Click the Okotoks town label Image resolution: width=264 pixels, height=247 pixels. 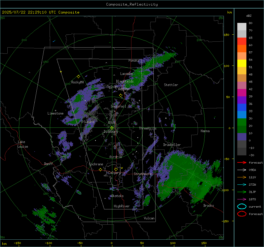pyautogui.click(x=117, y=196)
